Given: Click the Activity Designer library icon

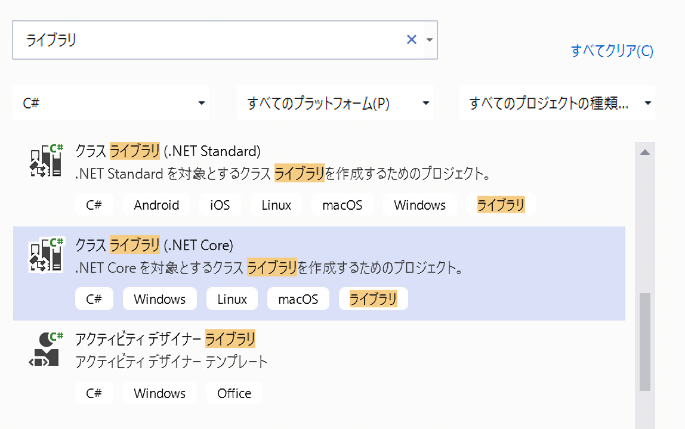Looking at the screenshot, I should coord(47,349).
